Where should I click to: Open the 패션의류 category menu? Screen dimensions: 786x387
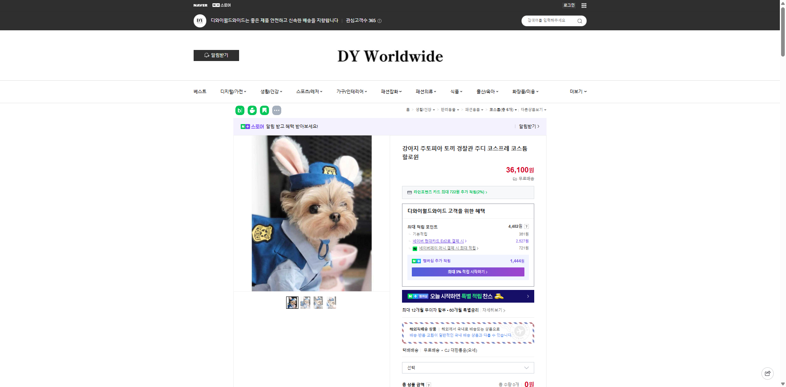coord(425,91)
